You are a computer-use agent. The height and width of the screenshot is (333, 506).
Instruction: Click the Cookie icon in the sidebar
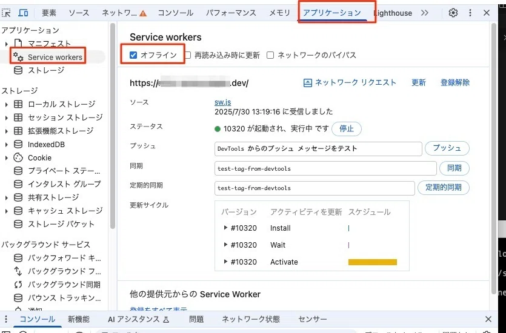coord(18,157)
